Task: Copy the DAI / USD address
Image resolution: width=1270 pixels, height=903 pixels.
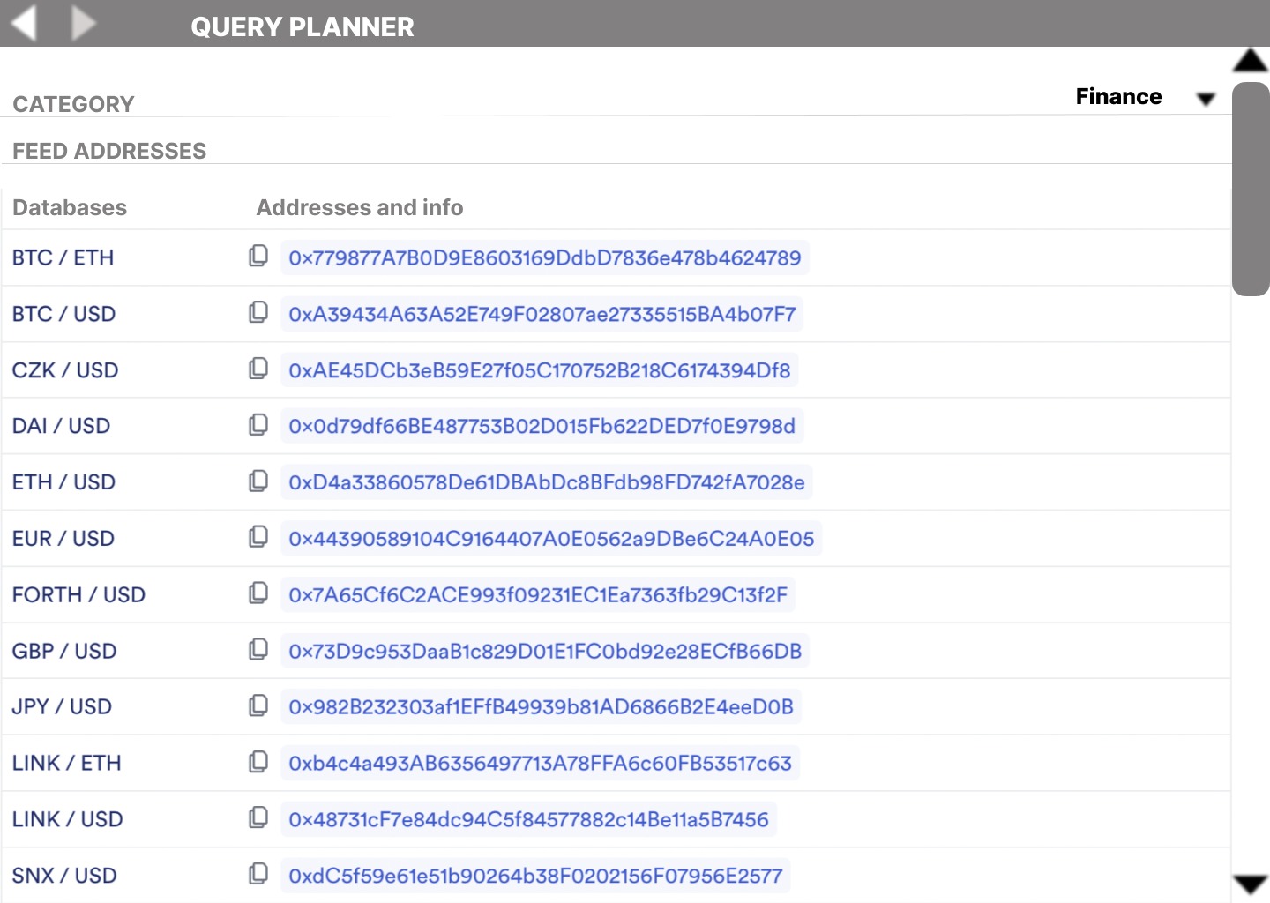Action: click(258, 425)
